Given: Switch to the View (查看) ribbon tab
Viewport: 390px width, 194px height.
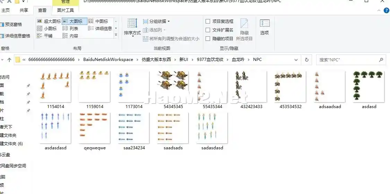Looking at the screenshot, I should tap(42, 10).
